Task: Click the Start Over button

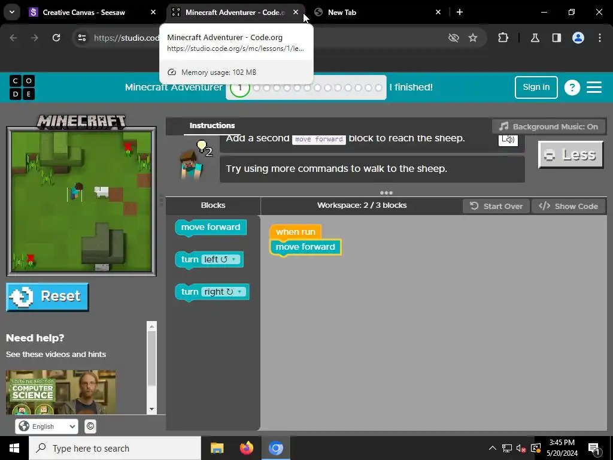Action: coord(496,206)
